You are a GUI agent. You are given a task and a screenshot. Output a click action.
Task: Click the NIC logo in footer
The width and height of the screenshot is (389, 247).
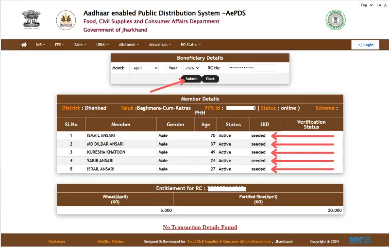point(361,241)
